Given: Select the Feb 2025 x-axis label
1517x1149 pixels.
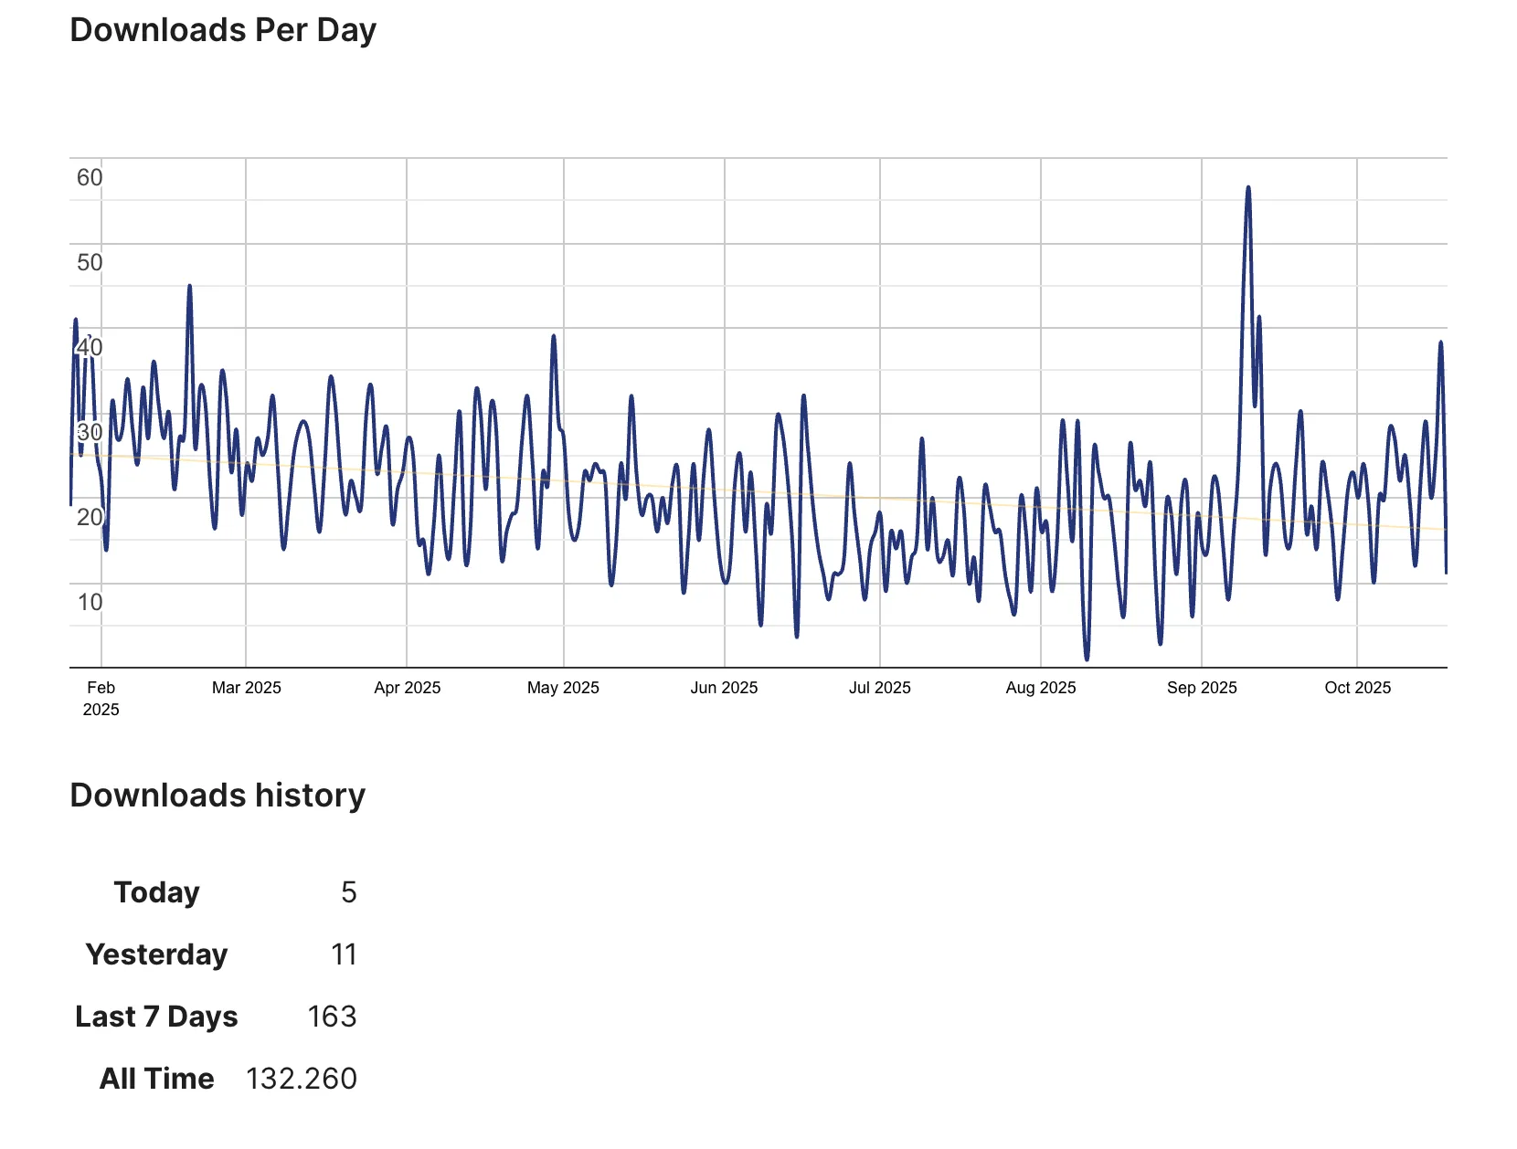Looking at the screenshot, I should click(x=101, y=699).
